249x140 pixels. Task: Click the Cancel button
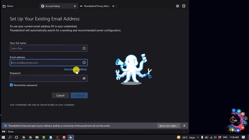click(x=60, y=95)
